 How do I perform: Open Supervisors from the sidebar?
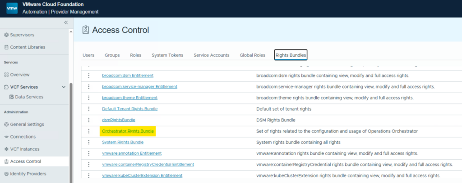(x=22, y=35)
